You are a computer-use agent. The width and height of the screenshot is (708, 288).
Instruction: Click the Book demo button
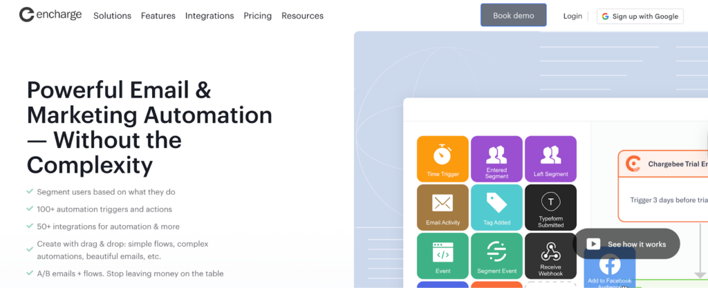pos(513,15)
